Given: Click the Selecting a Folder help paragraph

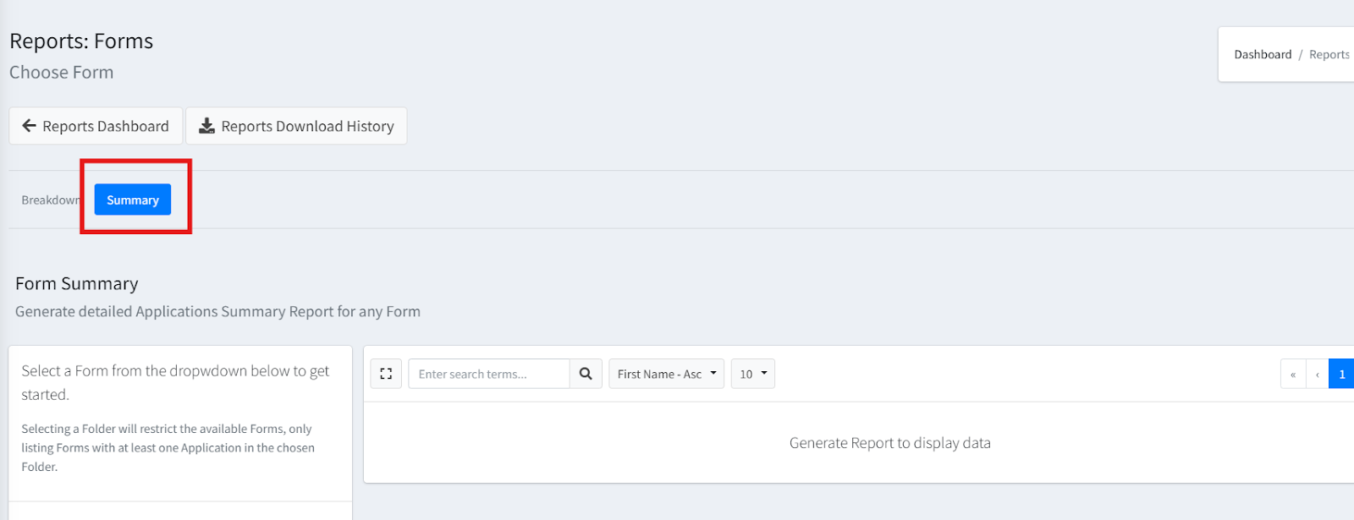Looking at the screenshot, I should [x=168, y=447].
